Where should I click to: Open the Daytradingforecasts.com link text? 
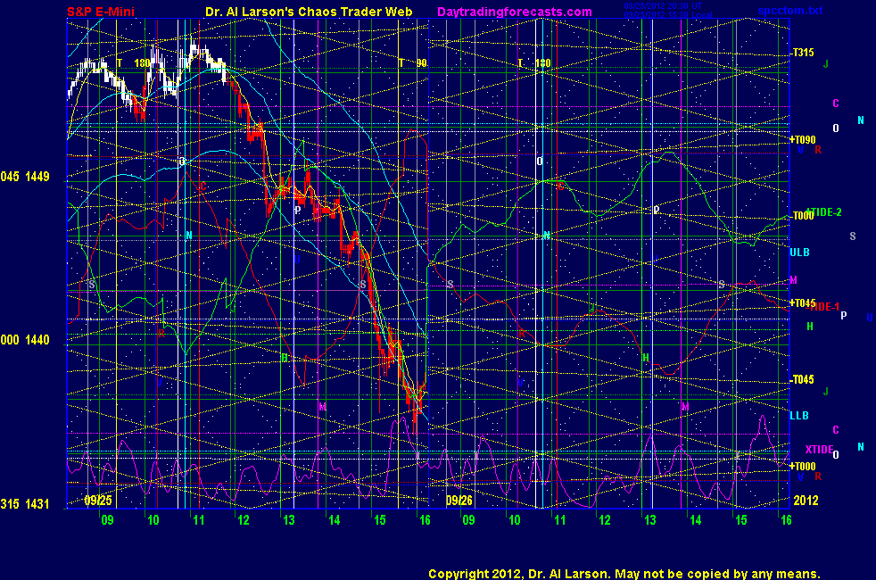pyautogui.click(x=515, y=12)
